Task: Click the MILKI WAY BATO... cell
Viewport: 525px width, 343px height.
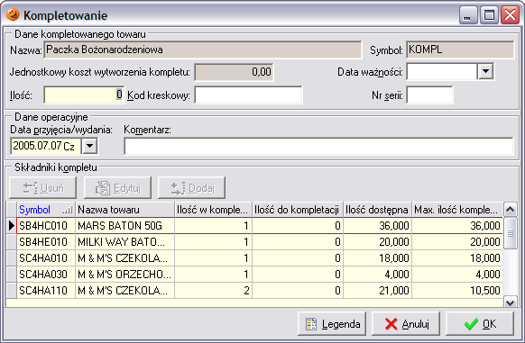Action: point(124,241)
